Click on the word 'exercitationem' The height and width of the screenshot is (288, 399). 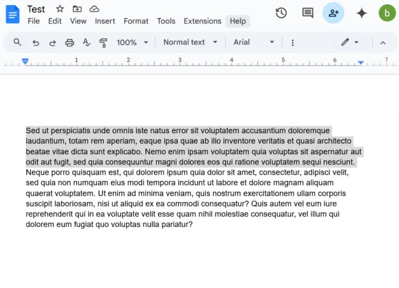click(x=268, y=193)
